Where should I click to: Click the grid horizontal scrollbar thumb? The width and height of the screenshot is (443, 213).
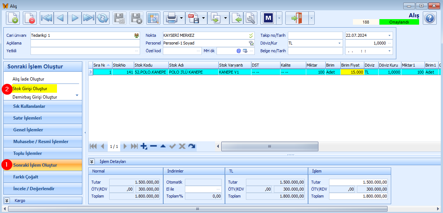point(270,146)
